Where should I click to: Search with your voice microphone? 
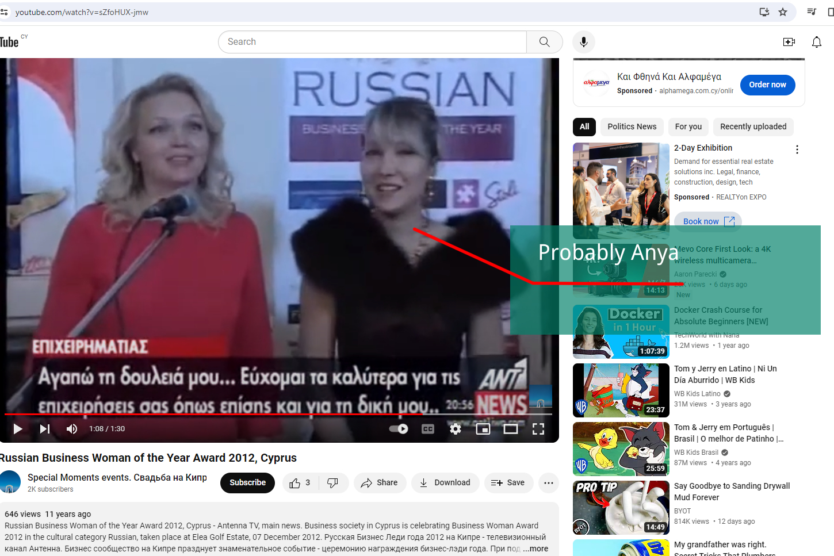(584, 42)
